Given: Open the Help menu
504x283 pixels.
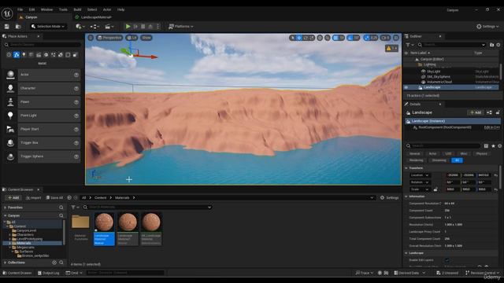Looking at the screenshot, I should (120, 9).
